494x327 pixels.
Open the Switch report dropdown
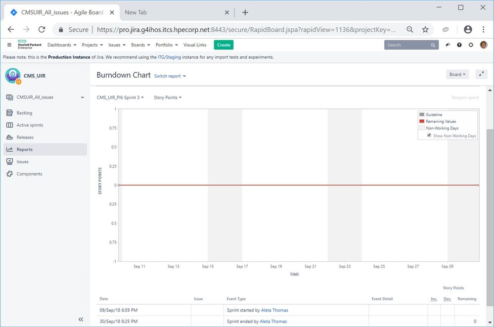click(170, 76)
